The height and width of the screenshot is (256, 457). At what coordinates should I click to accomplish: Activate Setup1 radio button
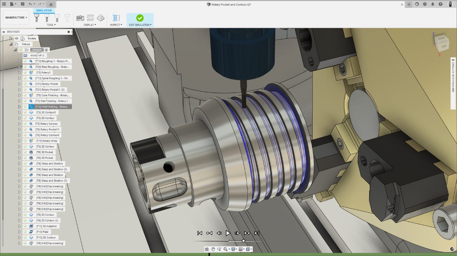pos(46,50)
